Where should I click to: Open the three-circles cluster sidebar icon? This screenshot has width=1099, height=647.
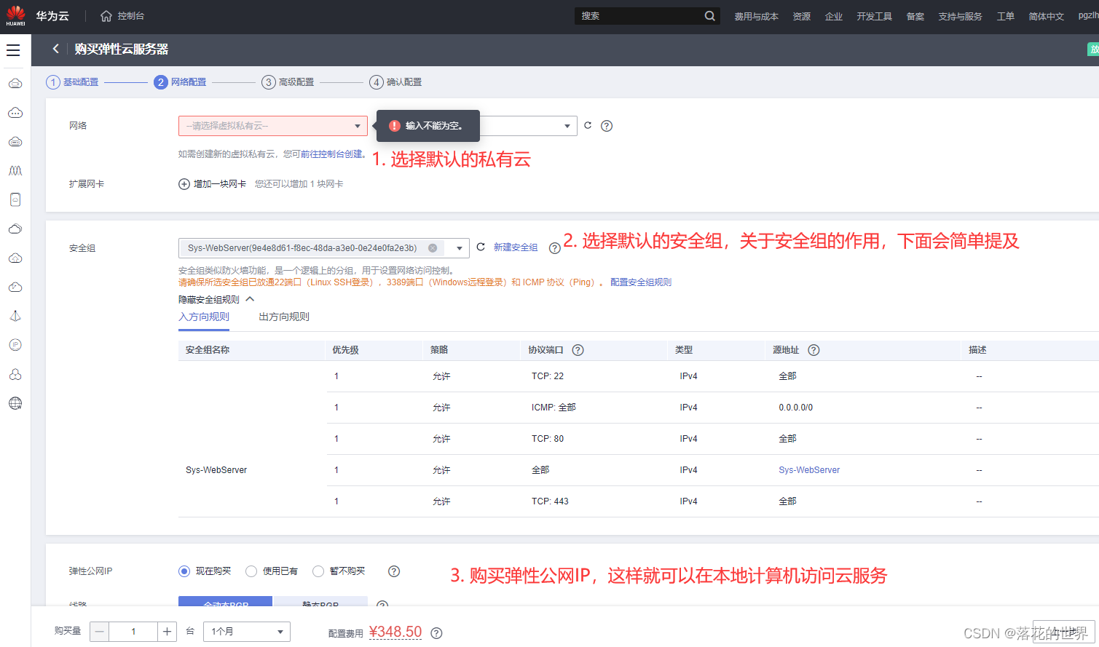tap(15, 374)
